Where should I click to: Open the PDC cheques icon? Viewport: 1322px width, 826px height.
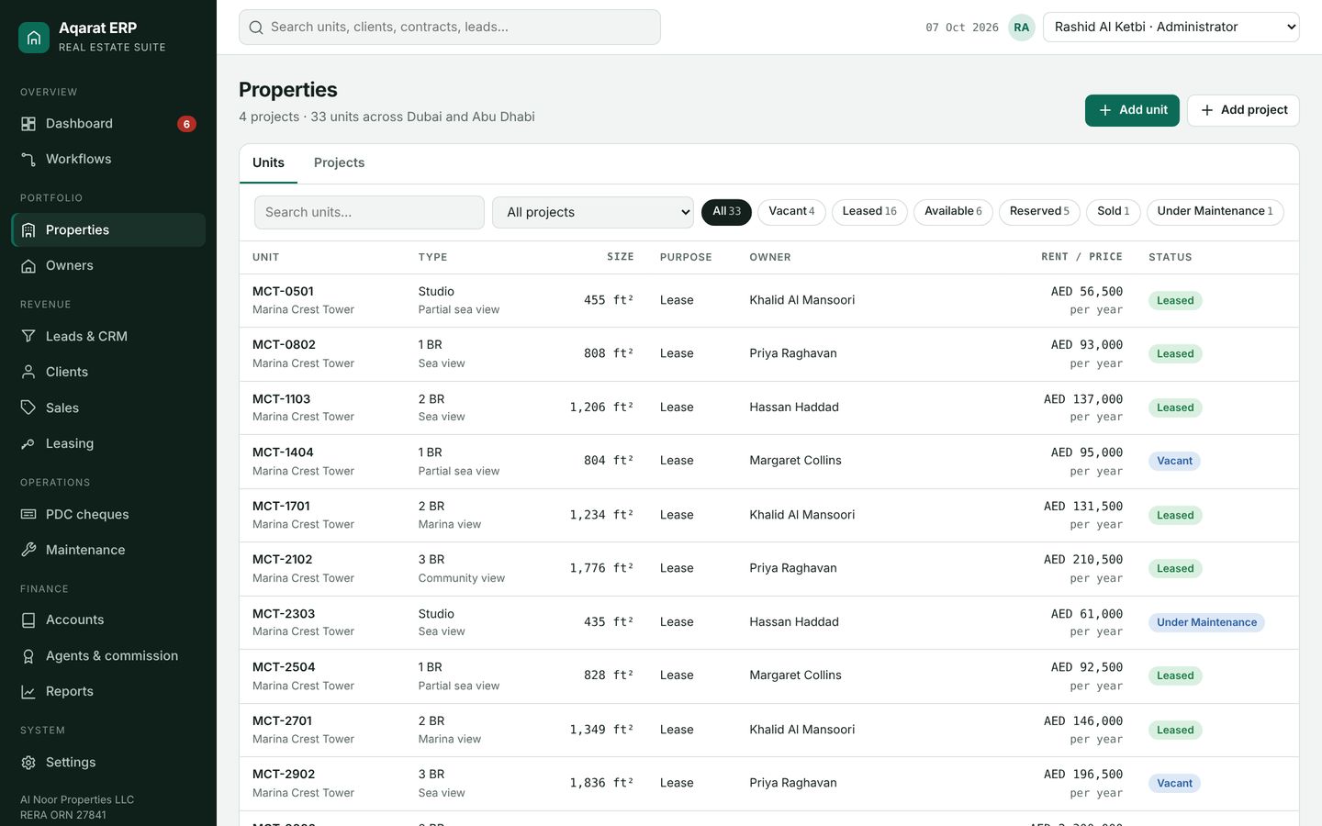28,514
